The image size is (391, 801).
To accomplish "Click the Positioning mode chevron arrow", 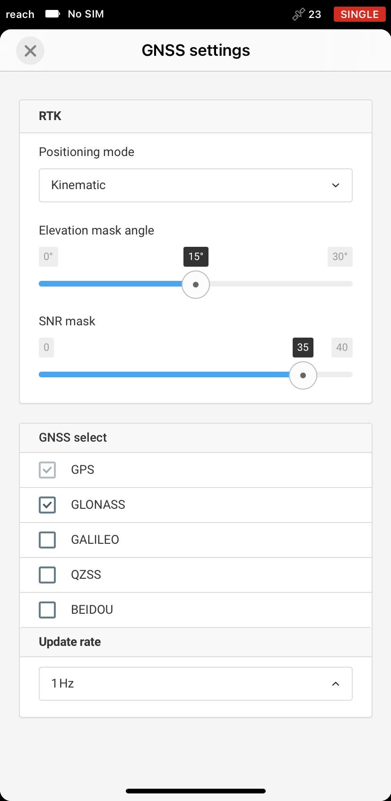I will pos(336,185).
